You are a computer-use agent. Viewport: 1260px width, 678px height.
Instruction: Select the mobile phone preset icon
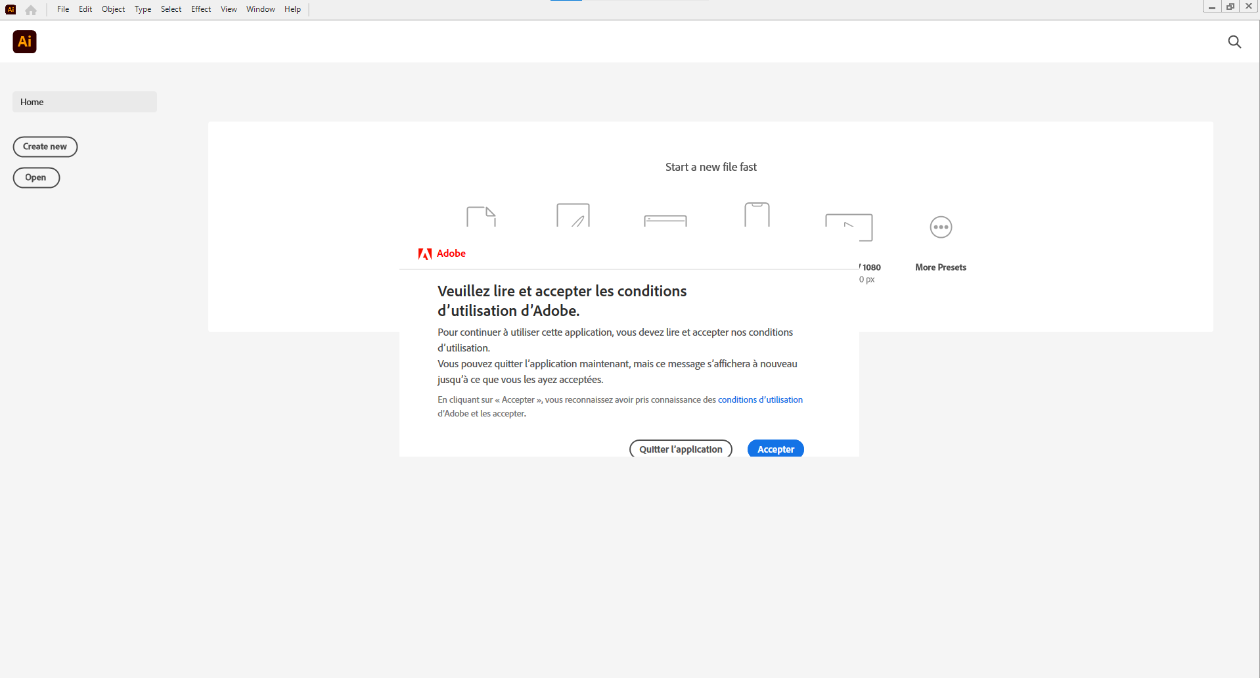tap(757, 215)
